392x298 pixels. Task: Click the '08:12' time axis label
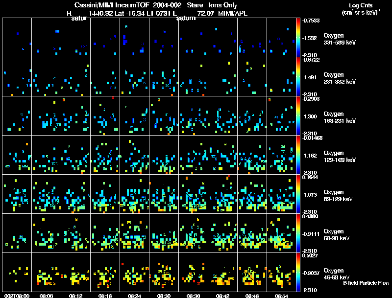click(x=76, y=296)
